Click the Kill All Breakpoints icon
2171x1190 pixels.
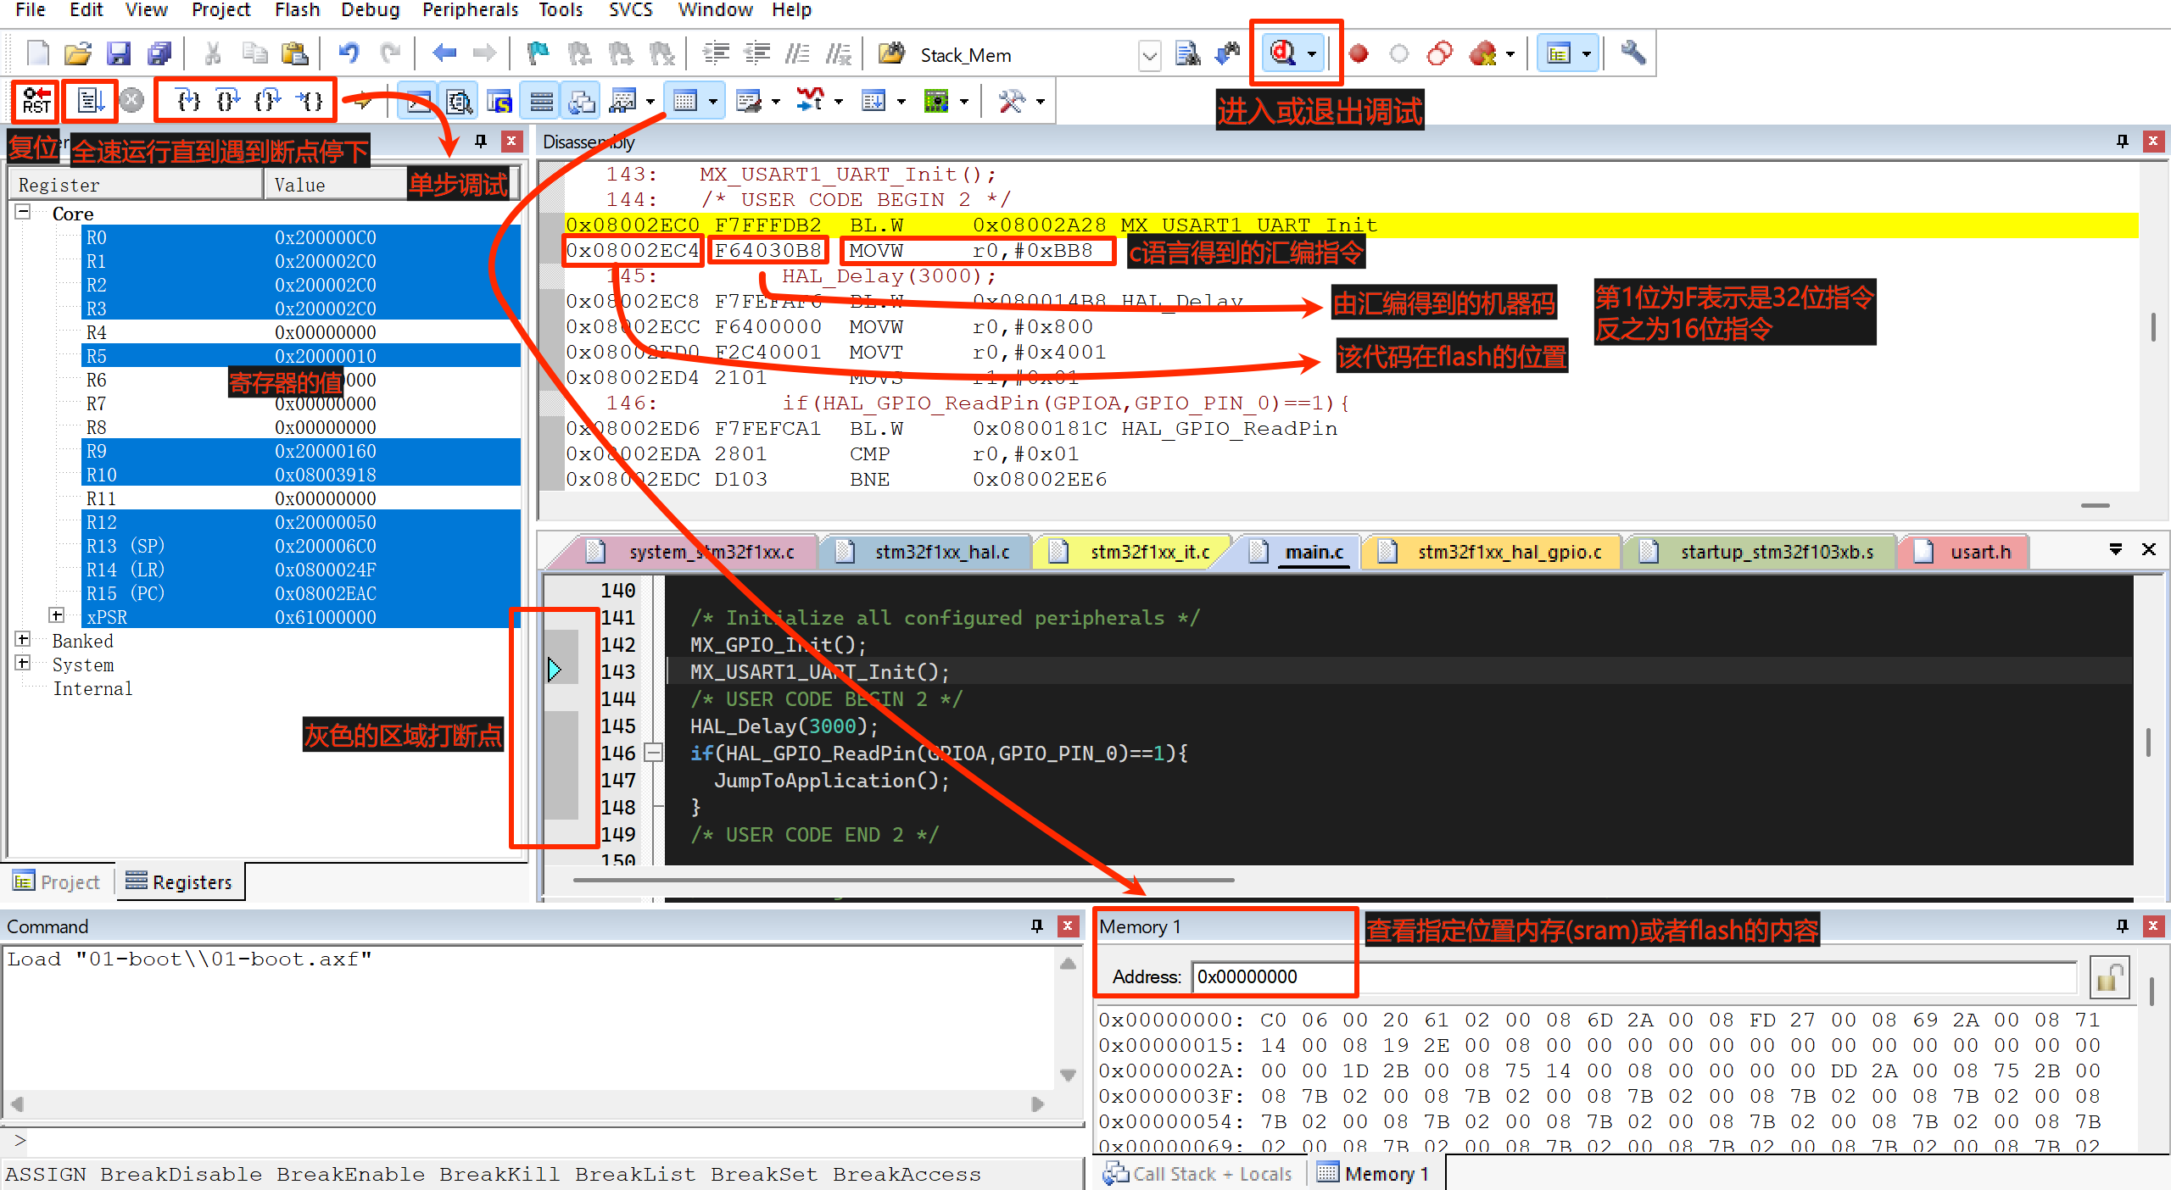tap(1482, 54)
